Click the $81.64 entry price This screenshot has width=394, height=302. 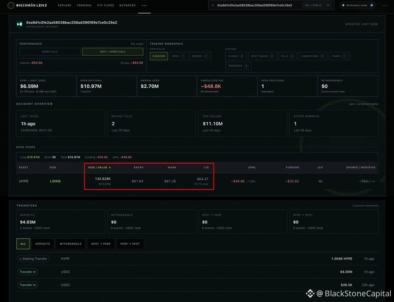pos(137,181)
